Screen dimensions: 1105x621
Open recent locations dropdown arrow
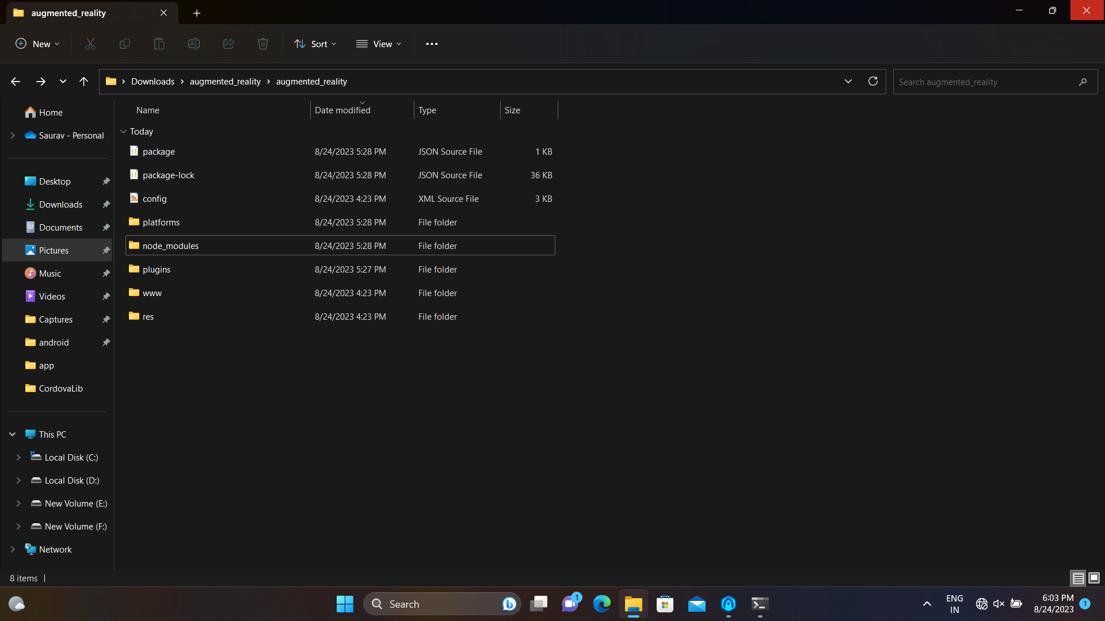pos(63,82)
